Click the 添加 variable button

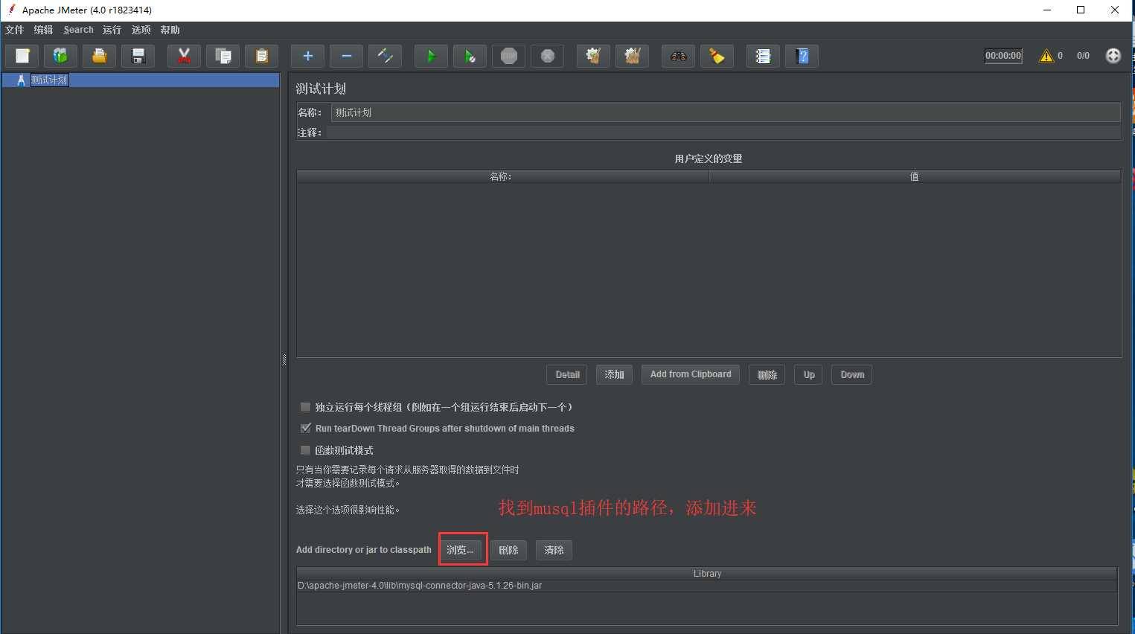pos(614,374)
